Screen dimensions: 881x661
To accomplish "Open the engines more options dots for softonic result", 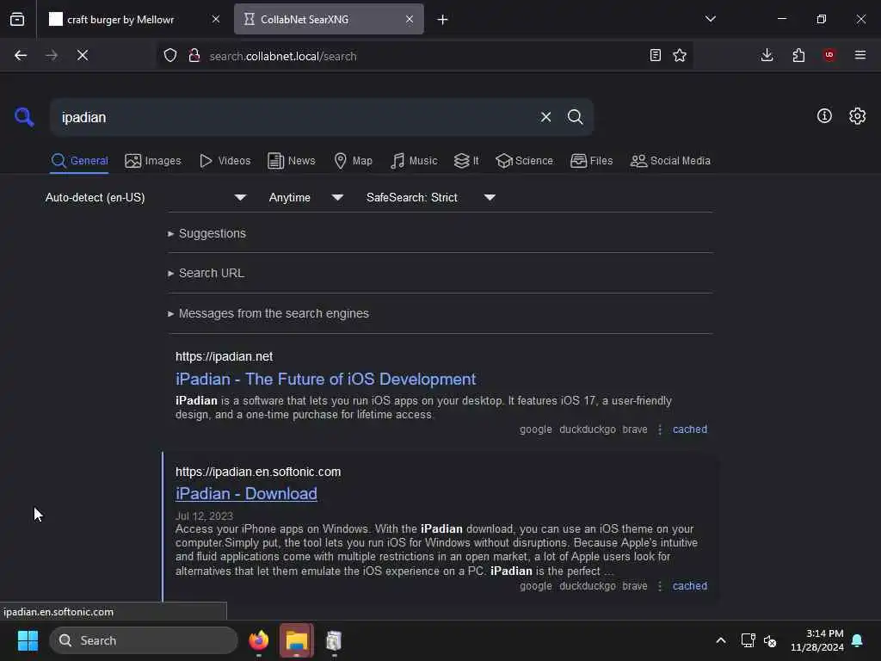I will tap(660, 585).
